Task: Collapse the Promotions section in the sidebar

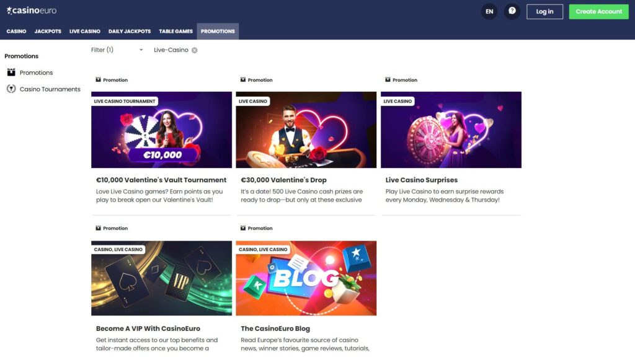Action: [22, 56]
